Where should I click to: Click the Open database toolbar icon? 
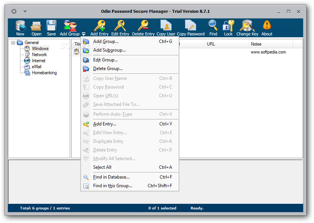click(36, 26)
